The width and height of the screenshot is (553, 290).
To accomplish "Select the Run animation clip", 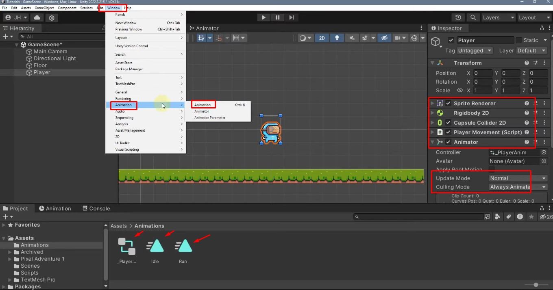I will tap(183, 251).
